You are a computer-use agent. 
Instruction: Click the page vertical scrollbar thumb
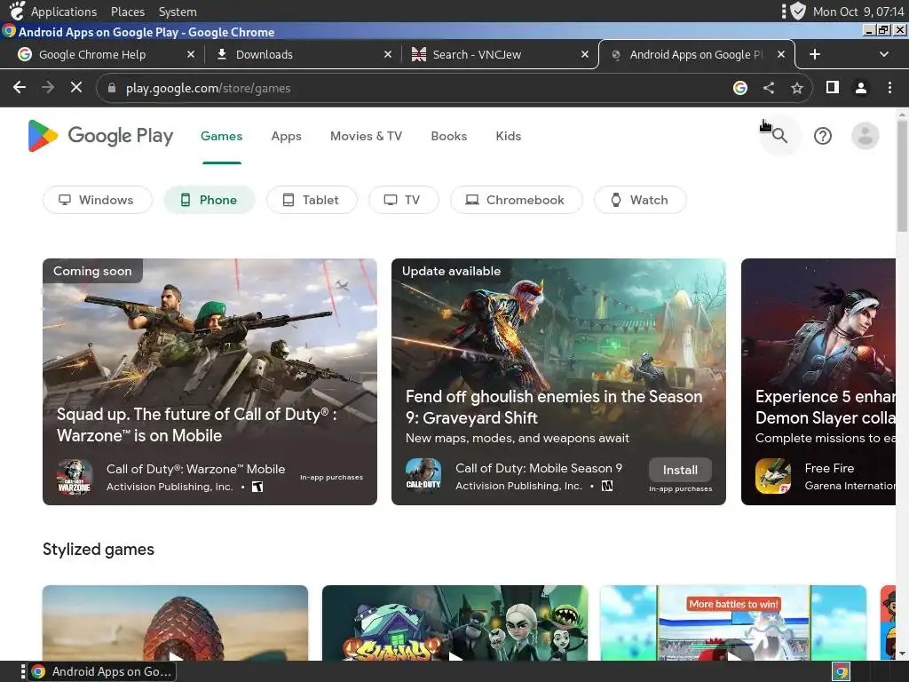[902, 176]
